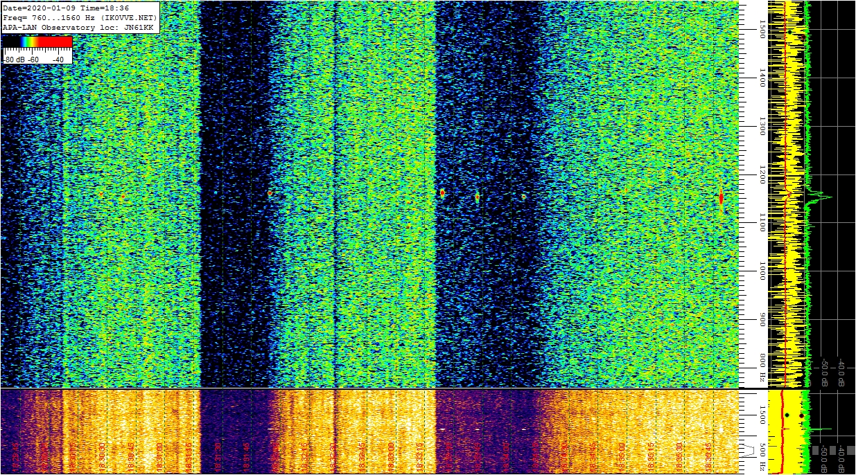Click the -50.0 dB label in upper spectrum panel

824,373
